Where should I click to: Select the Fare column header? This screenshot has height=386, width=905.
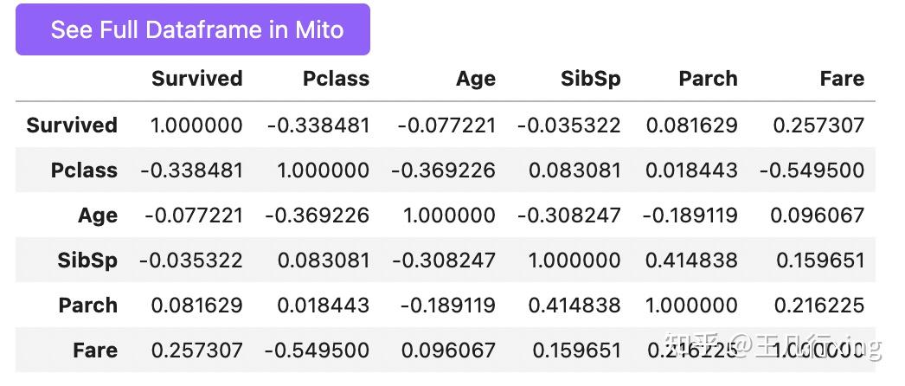842,79
